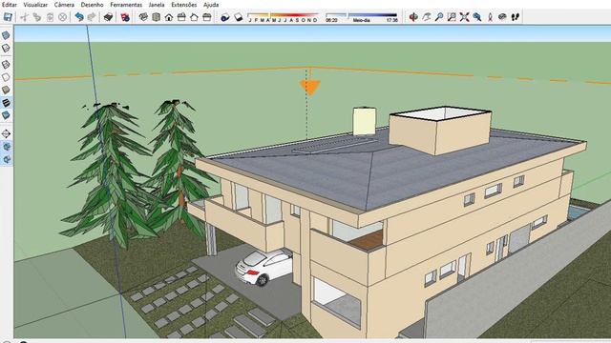
Task: Save the model with the floppy icon
Action: pos(8,17)
